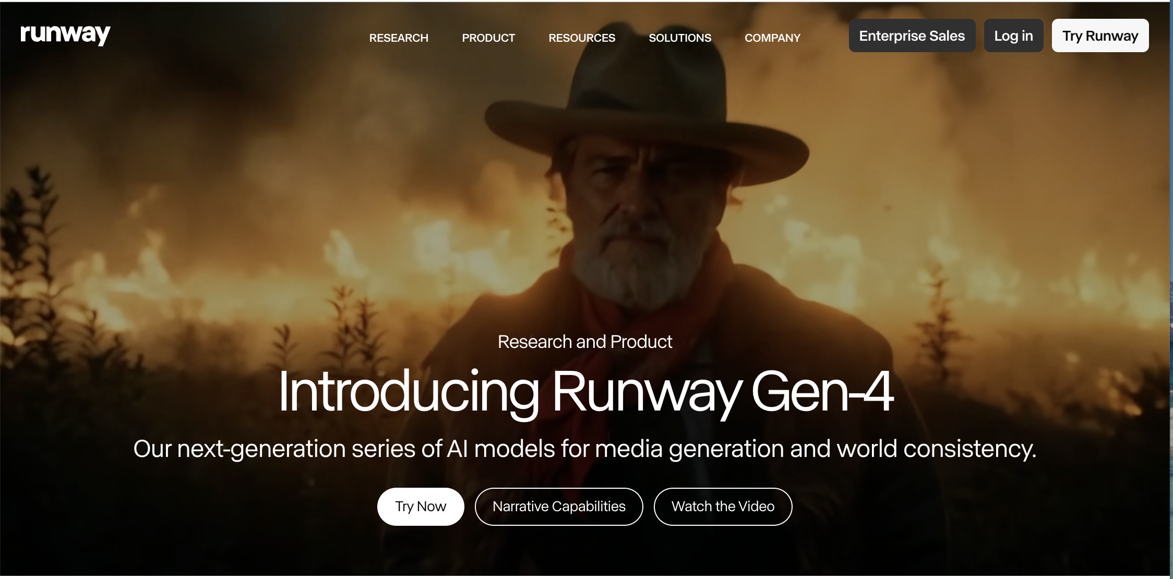Click the next-generation AI models subtitle text

tap(585, 449)
